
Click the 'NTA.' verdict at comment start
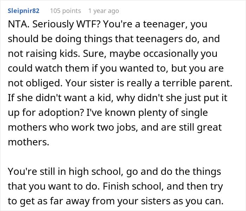[19, 24]
